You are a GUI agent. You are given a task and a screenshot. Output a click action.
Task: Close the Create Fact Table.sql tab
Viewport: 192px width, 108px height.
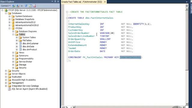click(x=105, y=2)
